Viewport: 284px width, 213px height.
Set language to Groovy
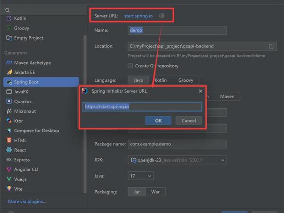186,80
